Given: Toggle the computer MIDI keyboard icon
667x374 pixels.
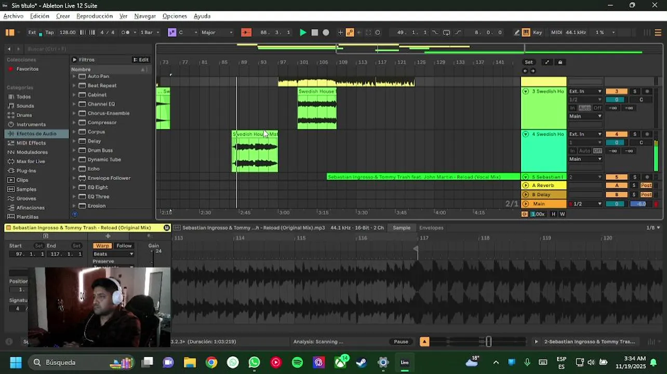Looking at the screenshot, I should pyautogui.click(x=526, y=32).
